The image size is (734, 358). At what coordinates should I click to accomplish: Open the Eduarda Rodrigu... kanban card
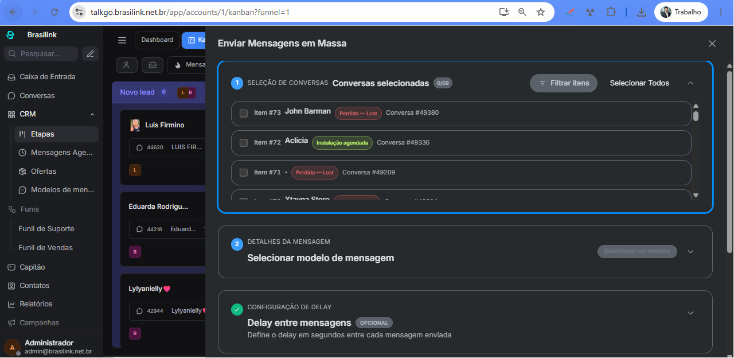coord(163,229)
